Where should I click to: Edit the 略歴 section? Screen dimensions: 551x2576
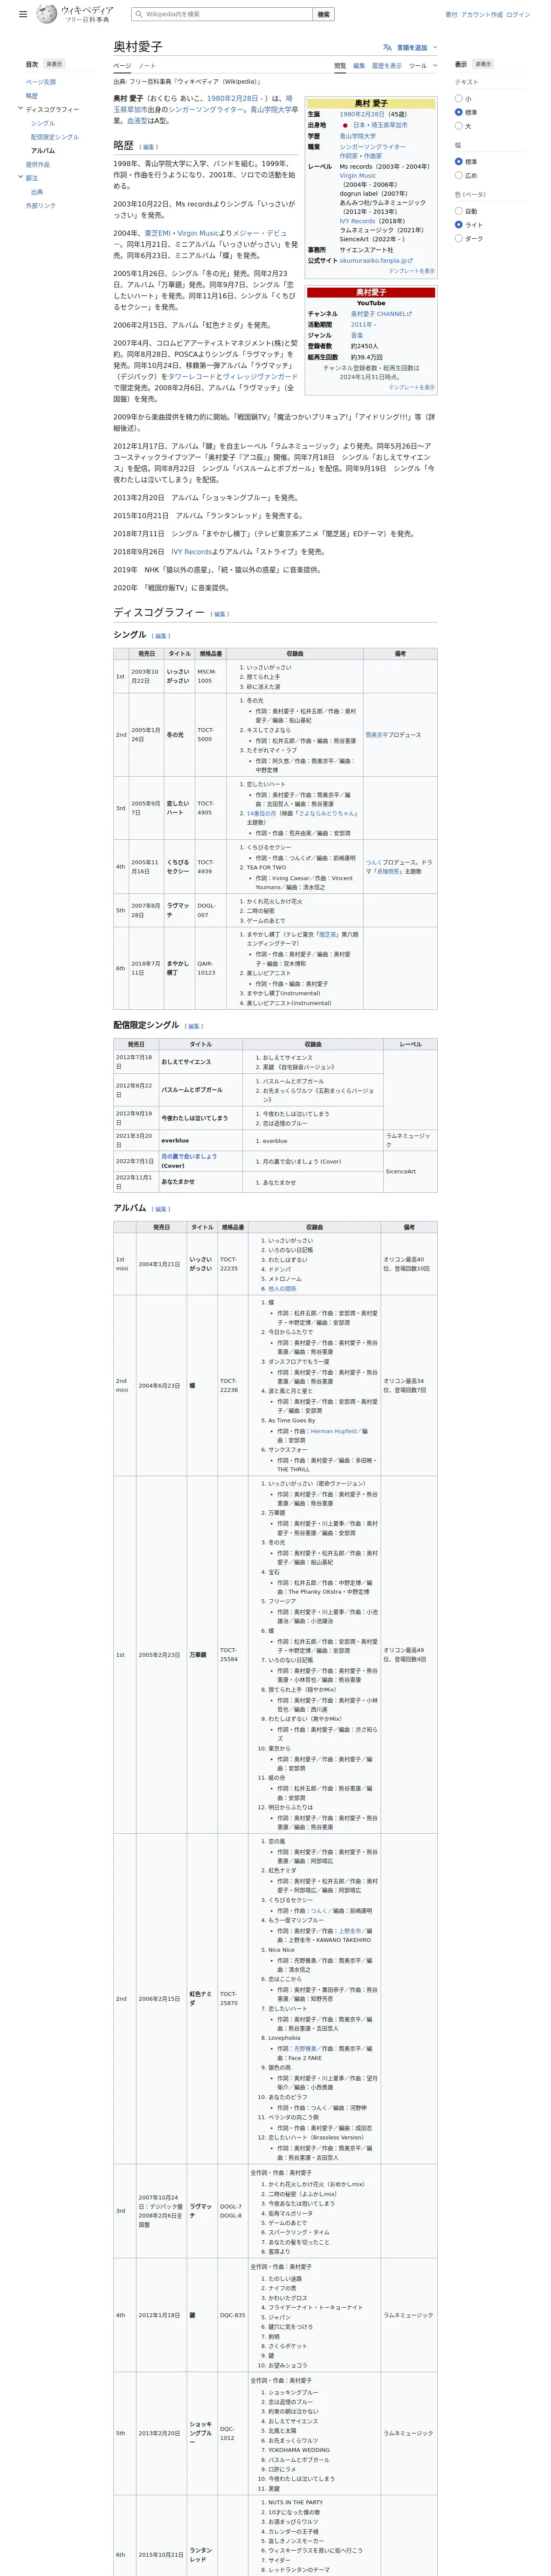[149, 147]
